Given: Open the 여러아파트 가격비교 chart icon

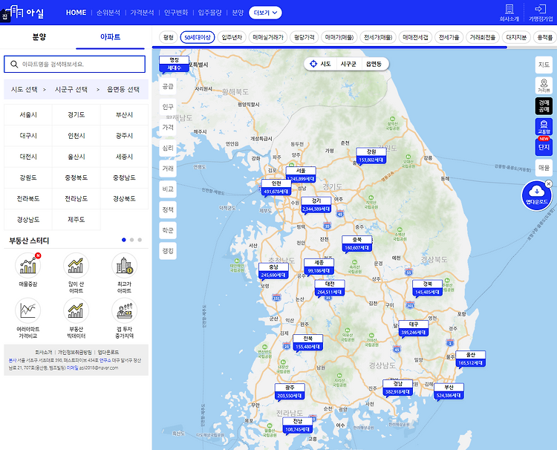Looking at the screenshot, I should coord(28,309).
